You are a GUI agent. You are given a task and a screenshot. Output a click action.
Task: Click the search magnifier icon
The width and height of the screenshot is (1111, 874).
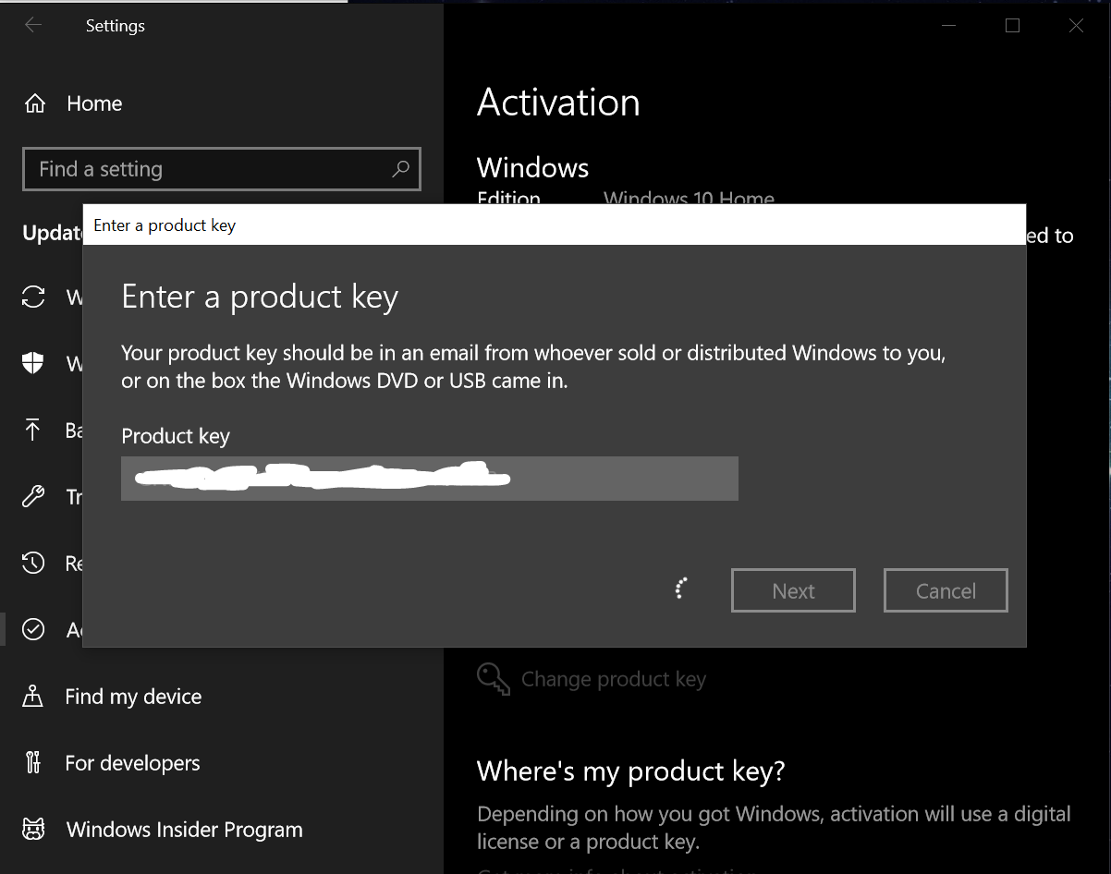coord(400,169)
